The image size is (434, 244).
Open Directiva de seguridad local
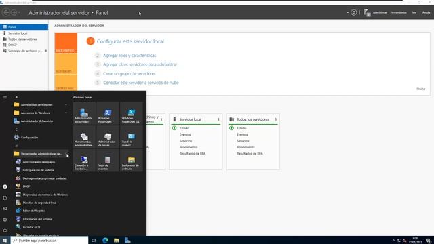tap(41, 203)
